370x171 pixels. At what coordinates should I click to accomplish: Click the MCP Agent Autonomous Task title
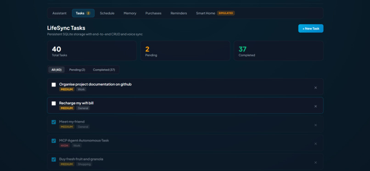(x=84, y=140)
